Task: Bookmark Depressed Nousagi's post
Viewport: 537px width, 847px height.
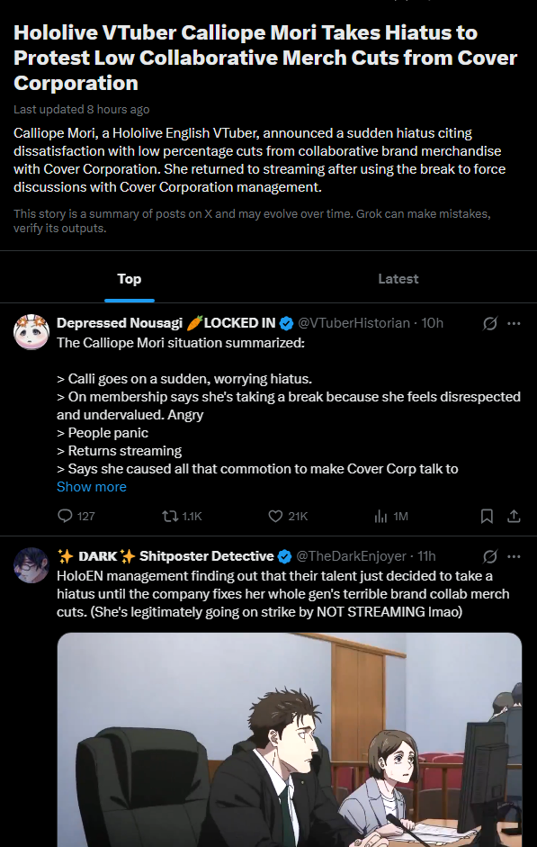Action: pyautogui.click(x=487, y=517)
